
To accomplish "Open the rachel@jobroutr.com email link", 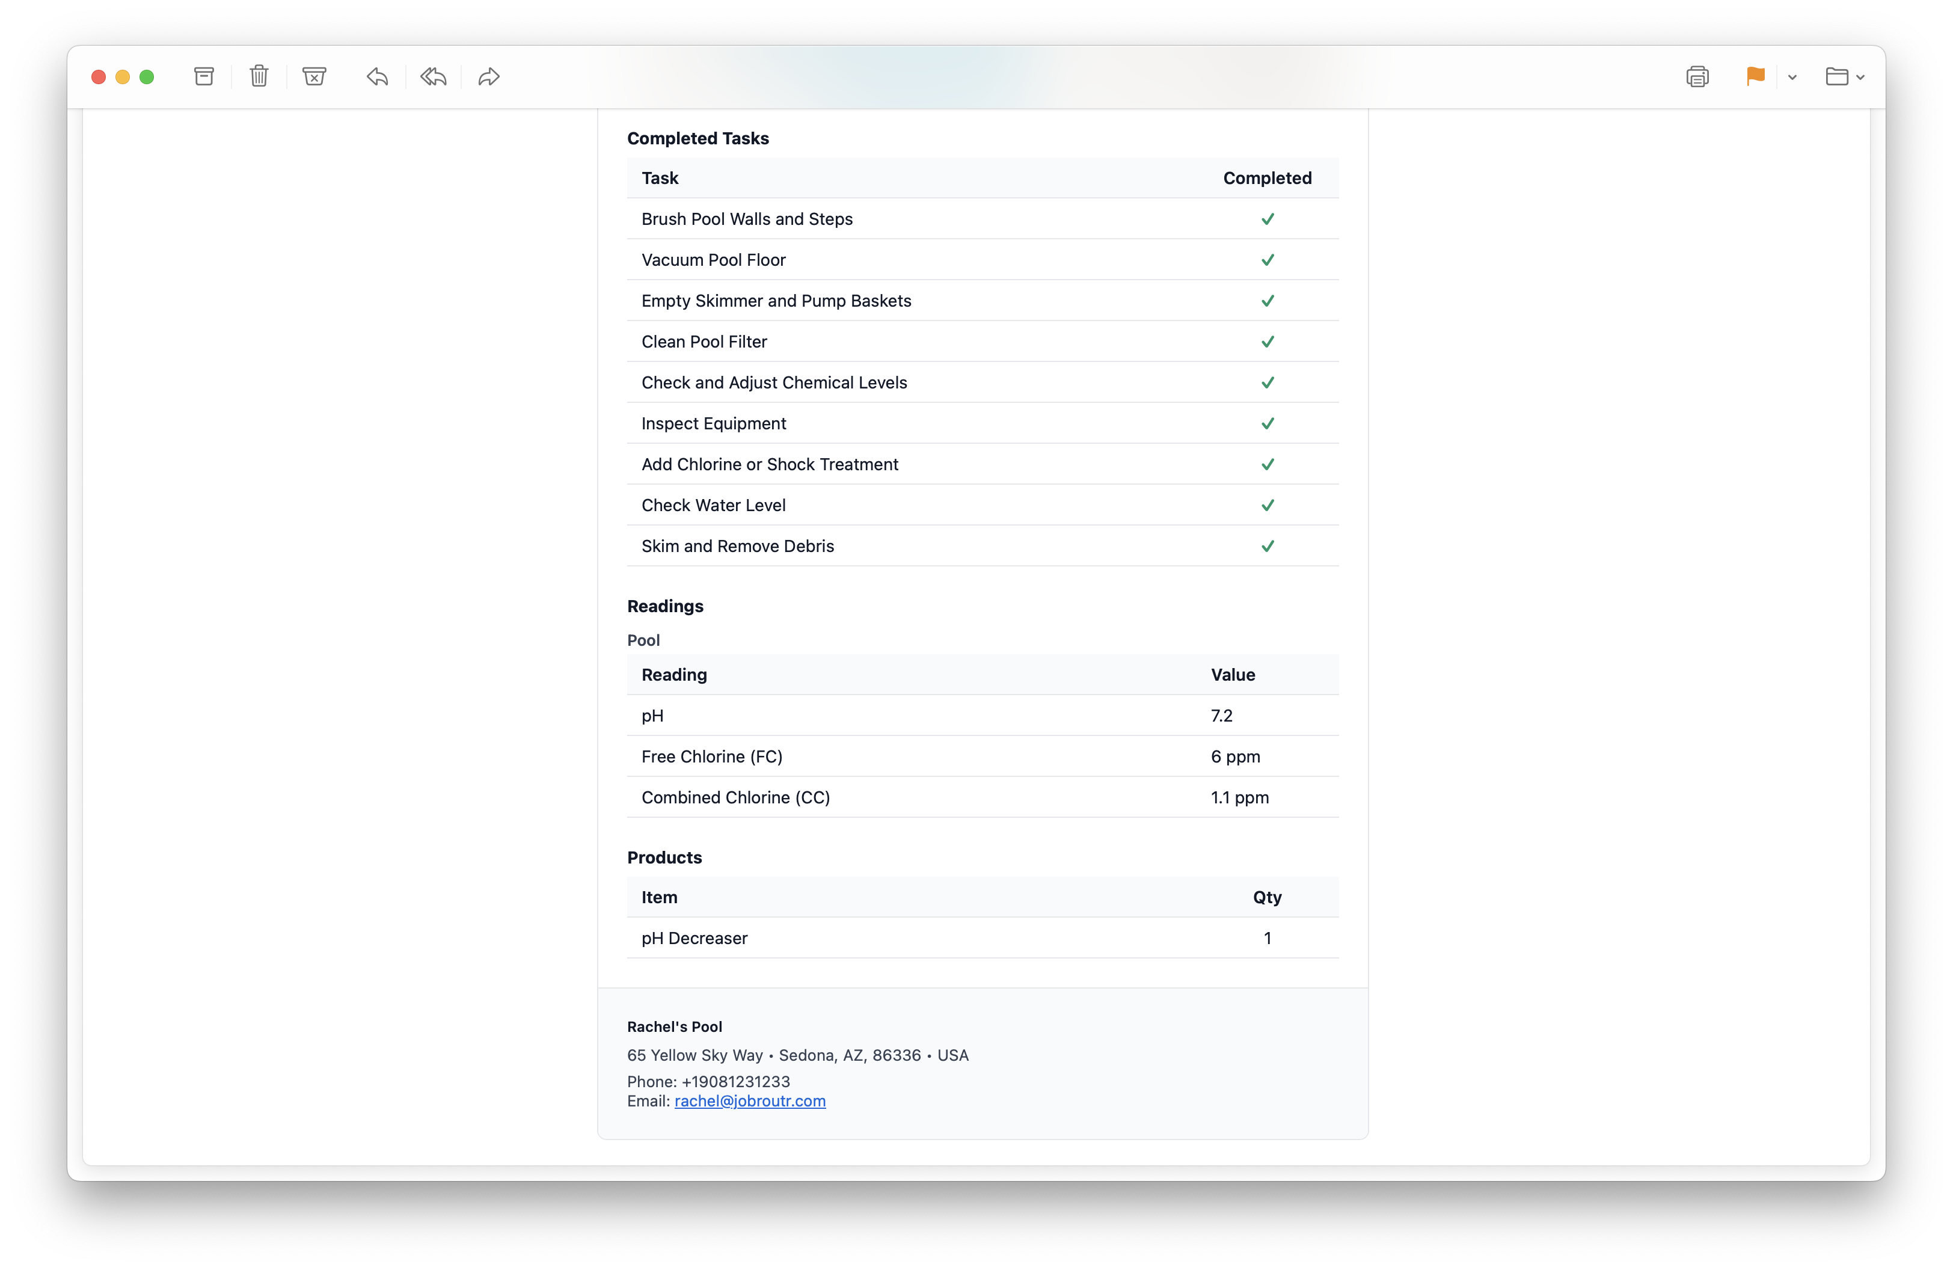I will click(x=749, y=1101).
